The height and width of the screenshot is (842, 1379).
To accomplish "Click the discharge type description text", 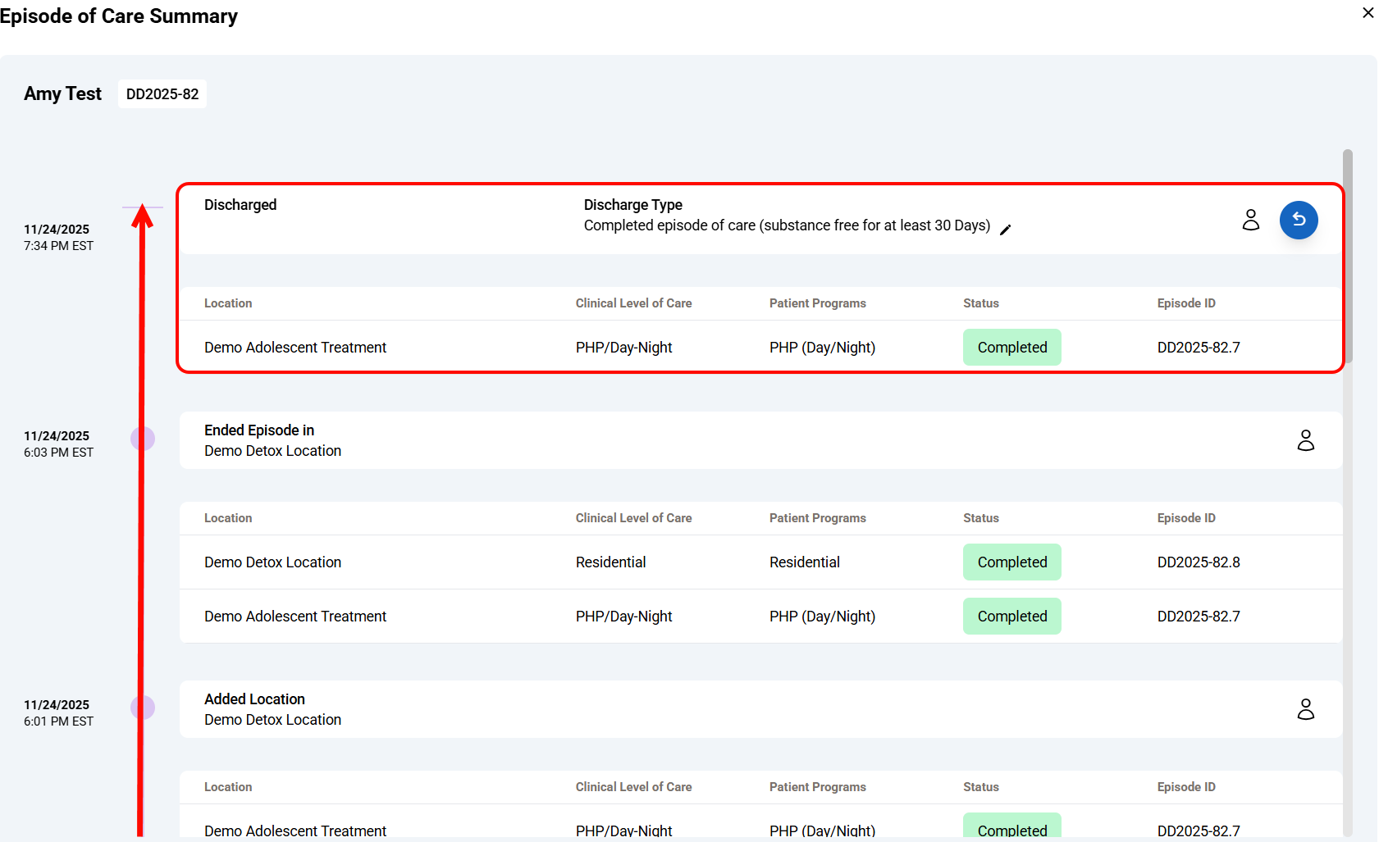I will [x=786, y=225].
